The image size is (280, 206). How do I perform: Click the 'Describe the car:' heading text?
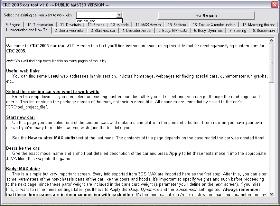tap(23, 148)
